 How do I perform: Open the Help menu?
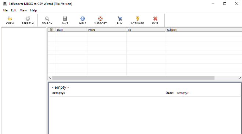pyautogui.click(x=33, y=10)
